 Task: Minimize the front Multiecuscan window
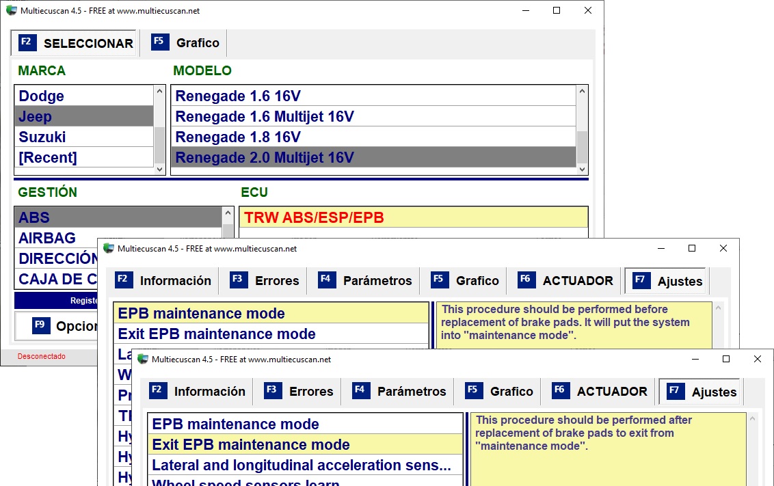tap(695, 359)
